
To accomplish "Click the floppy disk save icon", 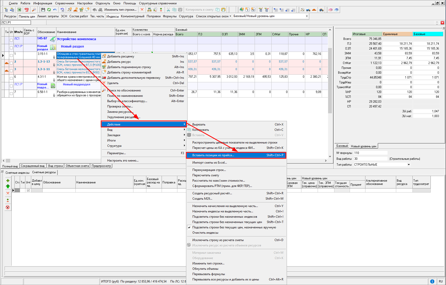I will tap(43, 10).
